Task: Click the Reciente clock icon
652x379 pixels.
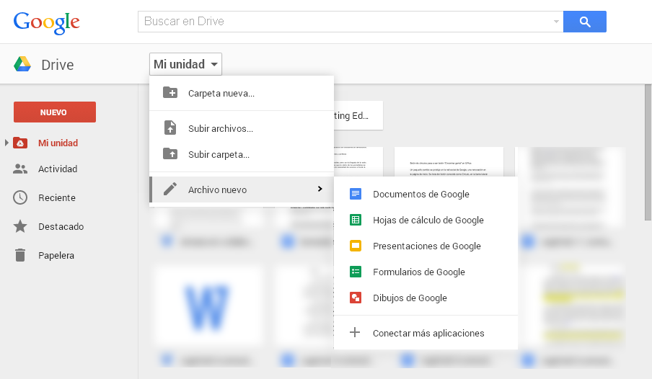Action: (x=20, y=197)
